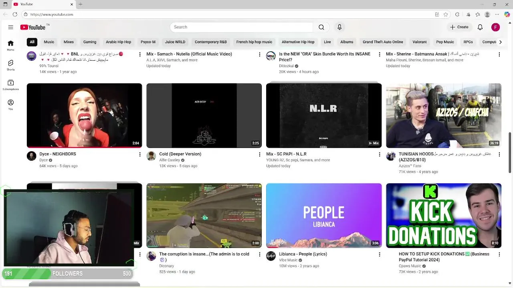Click the YouTube logo
513x288 pixels.
tap(33, 27)
